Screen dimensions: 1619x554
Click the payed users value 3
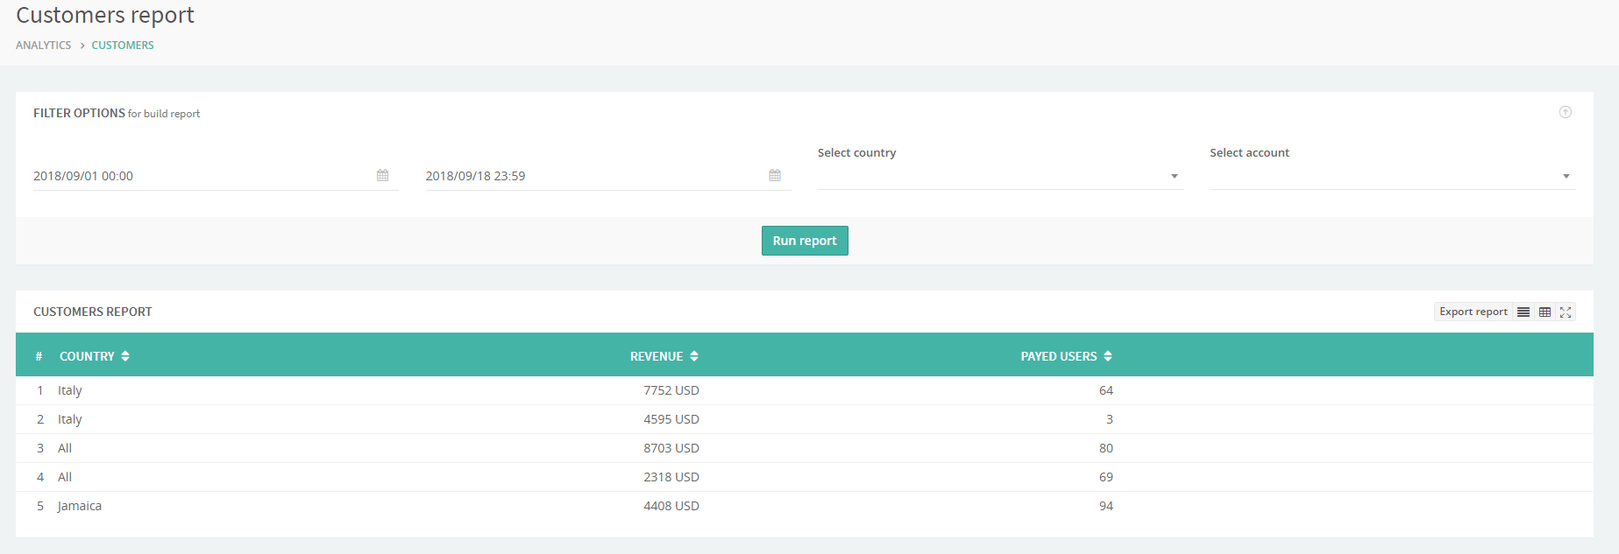pos(1110,419)
